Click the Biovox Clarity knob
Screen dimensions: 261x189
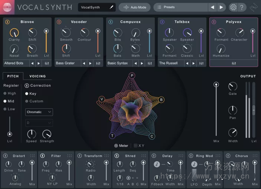click(x=14, y=33)
